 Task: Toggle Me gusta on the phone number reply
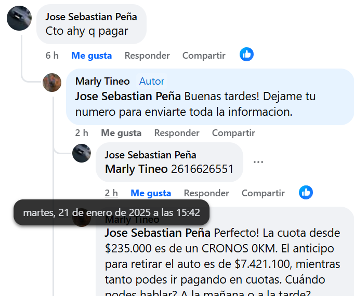(x=151, y=193)
